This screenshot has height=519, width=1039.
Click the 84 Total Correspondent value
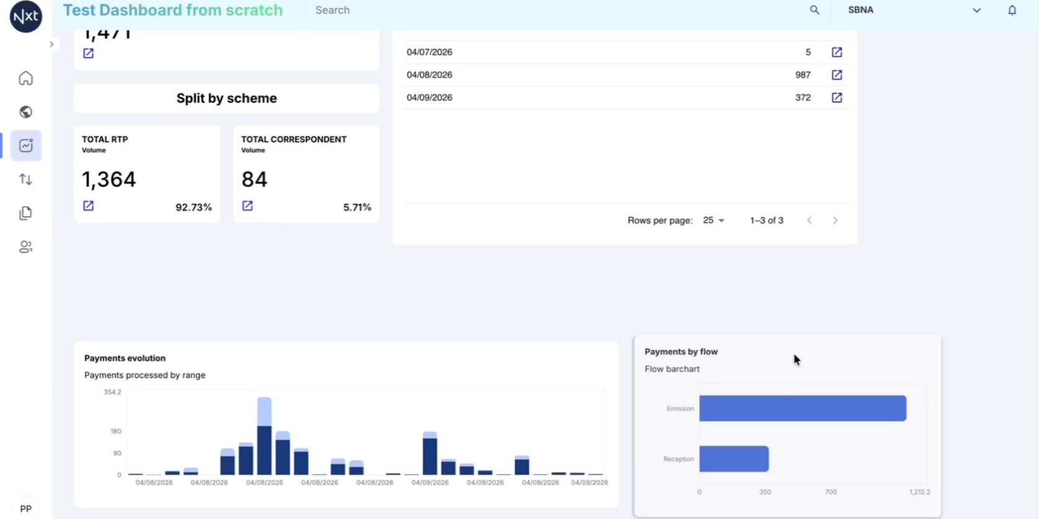254,179
